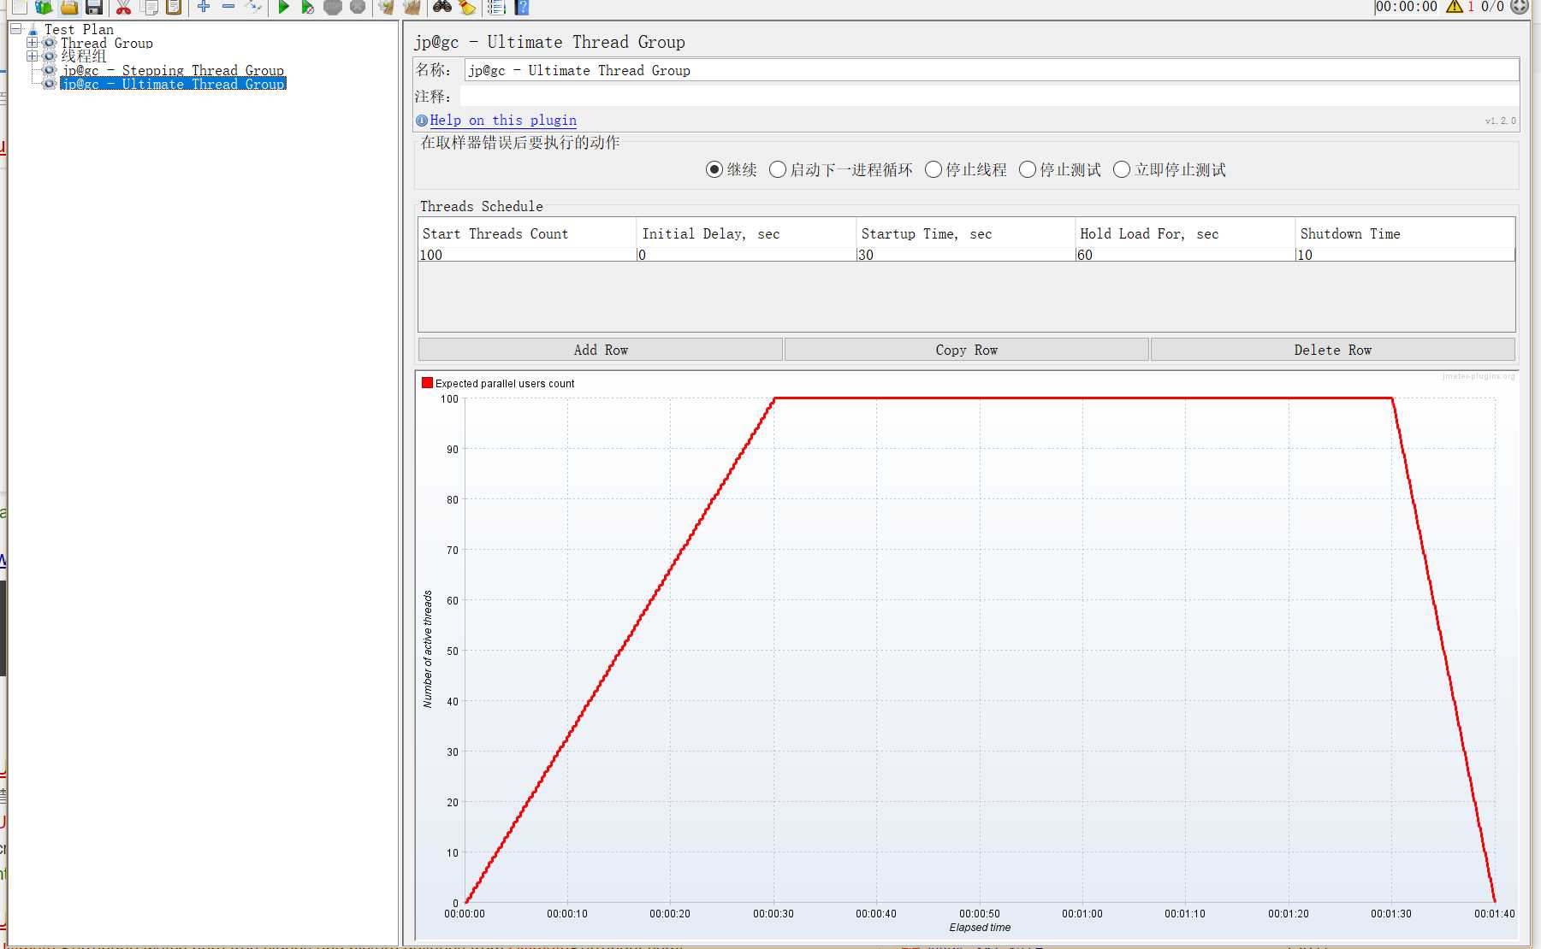This screenshot has height=949, width=1541.
Task: Click the Clear results broom icon
Action: [x=387, y=7]
